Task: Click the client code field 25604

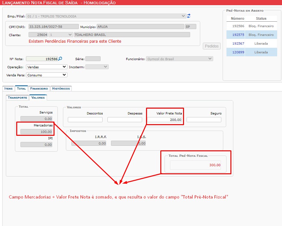Action: tap(38, 35)
